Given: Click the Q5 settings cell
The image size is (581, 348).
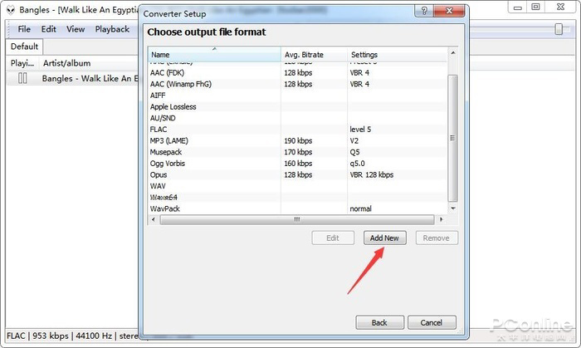Looking at the screenshot, I should 354,152.
